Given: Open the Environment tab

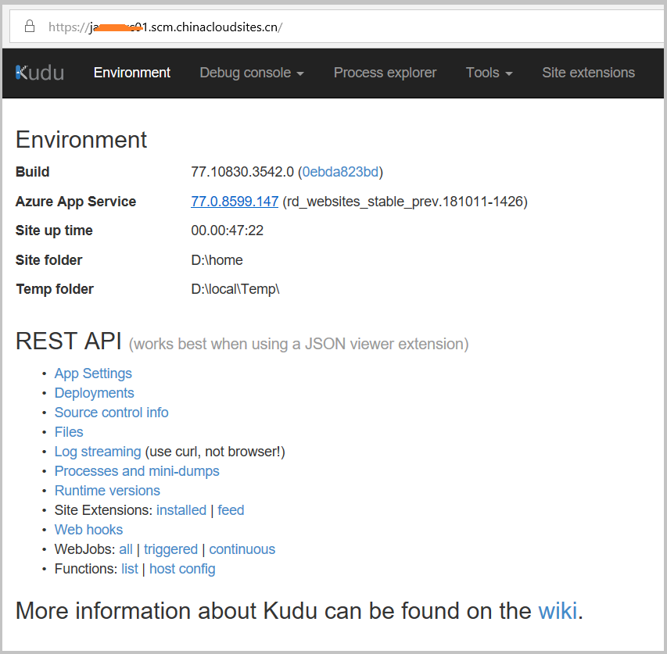Looking at the screenshot, I should coord(131,73).
